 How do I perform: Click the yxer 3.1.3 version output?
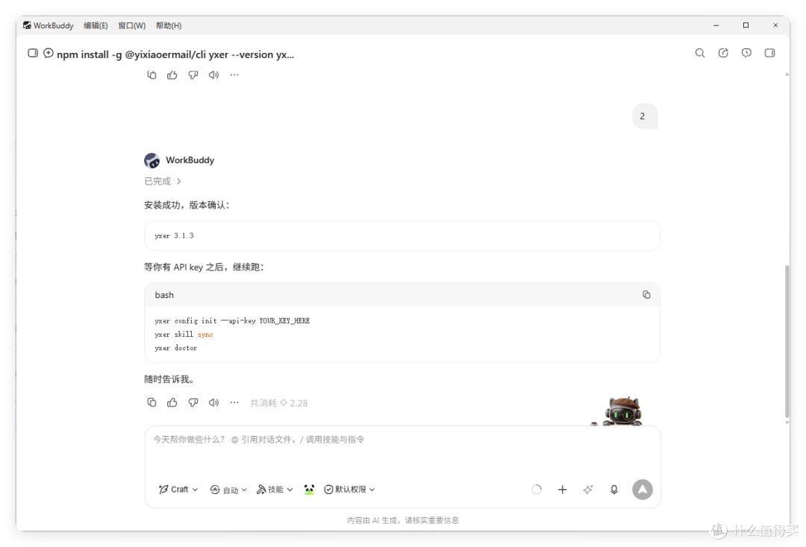tap(174, 235)
